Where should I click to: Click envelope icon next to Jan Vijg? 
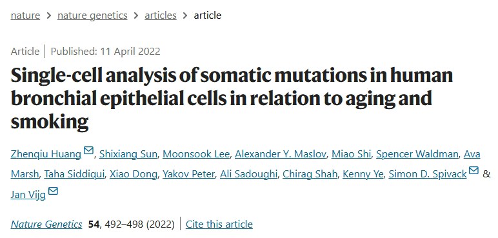coord(53,191)
